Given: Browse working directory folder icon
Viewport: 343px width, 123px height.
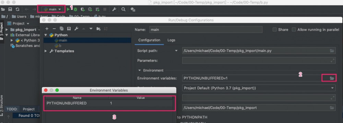Looking at the screenshot, I should (332, 108).
